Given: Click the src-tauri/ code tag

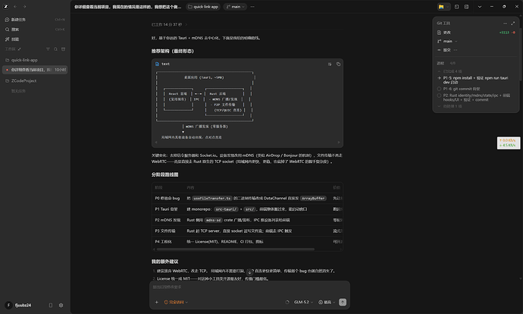Looking at the screenshot, I should point(226,209).
